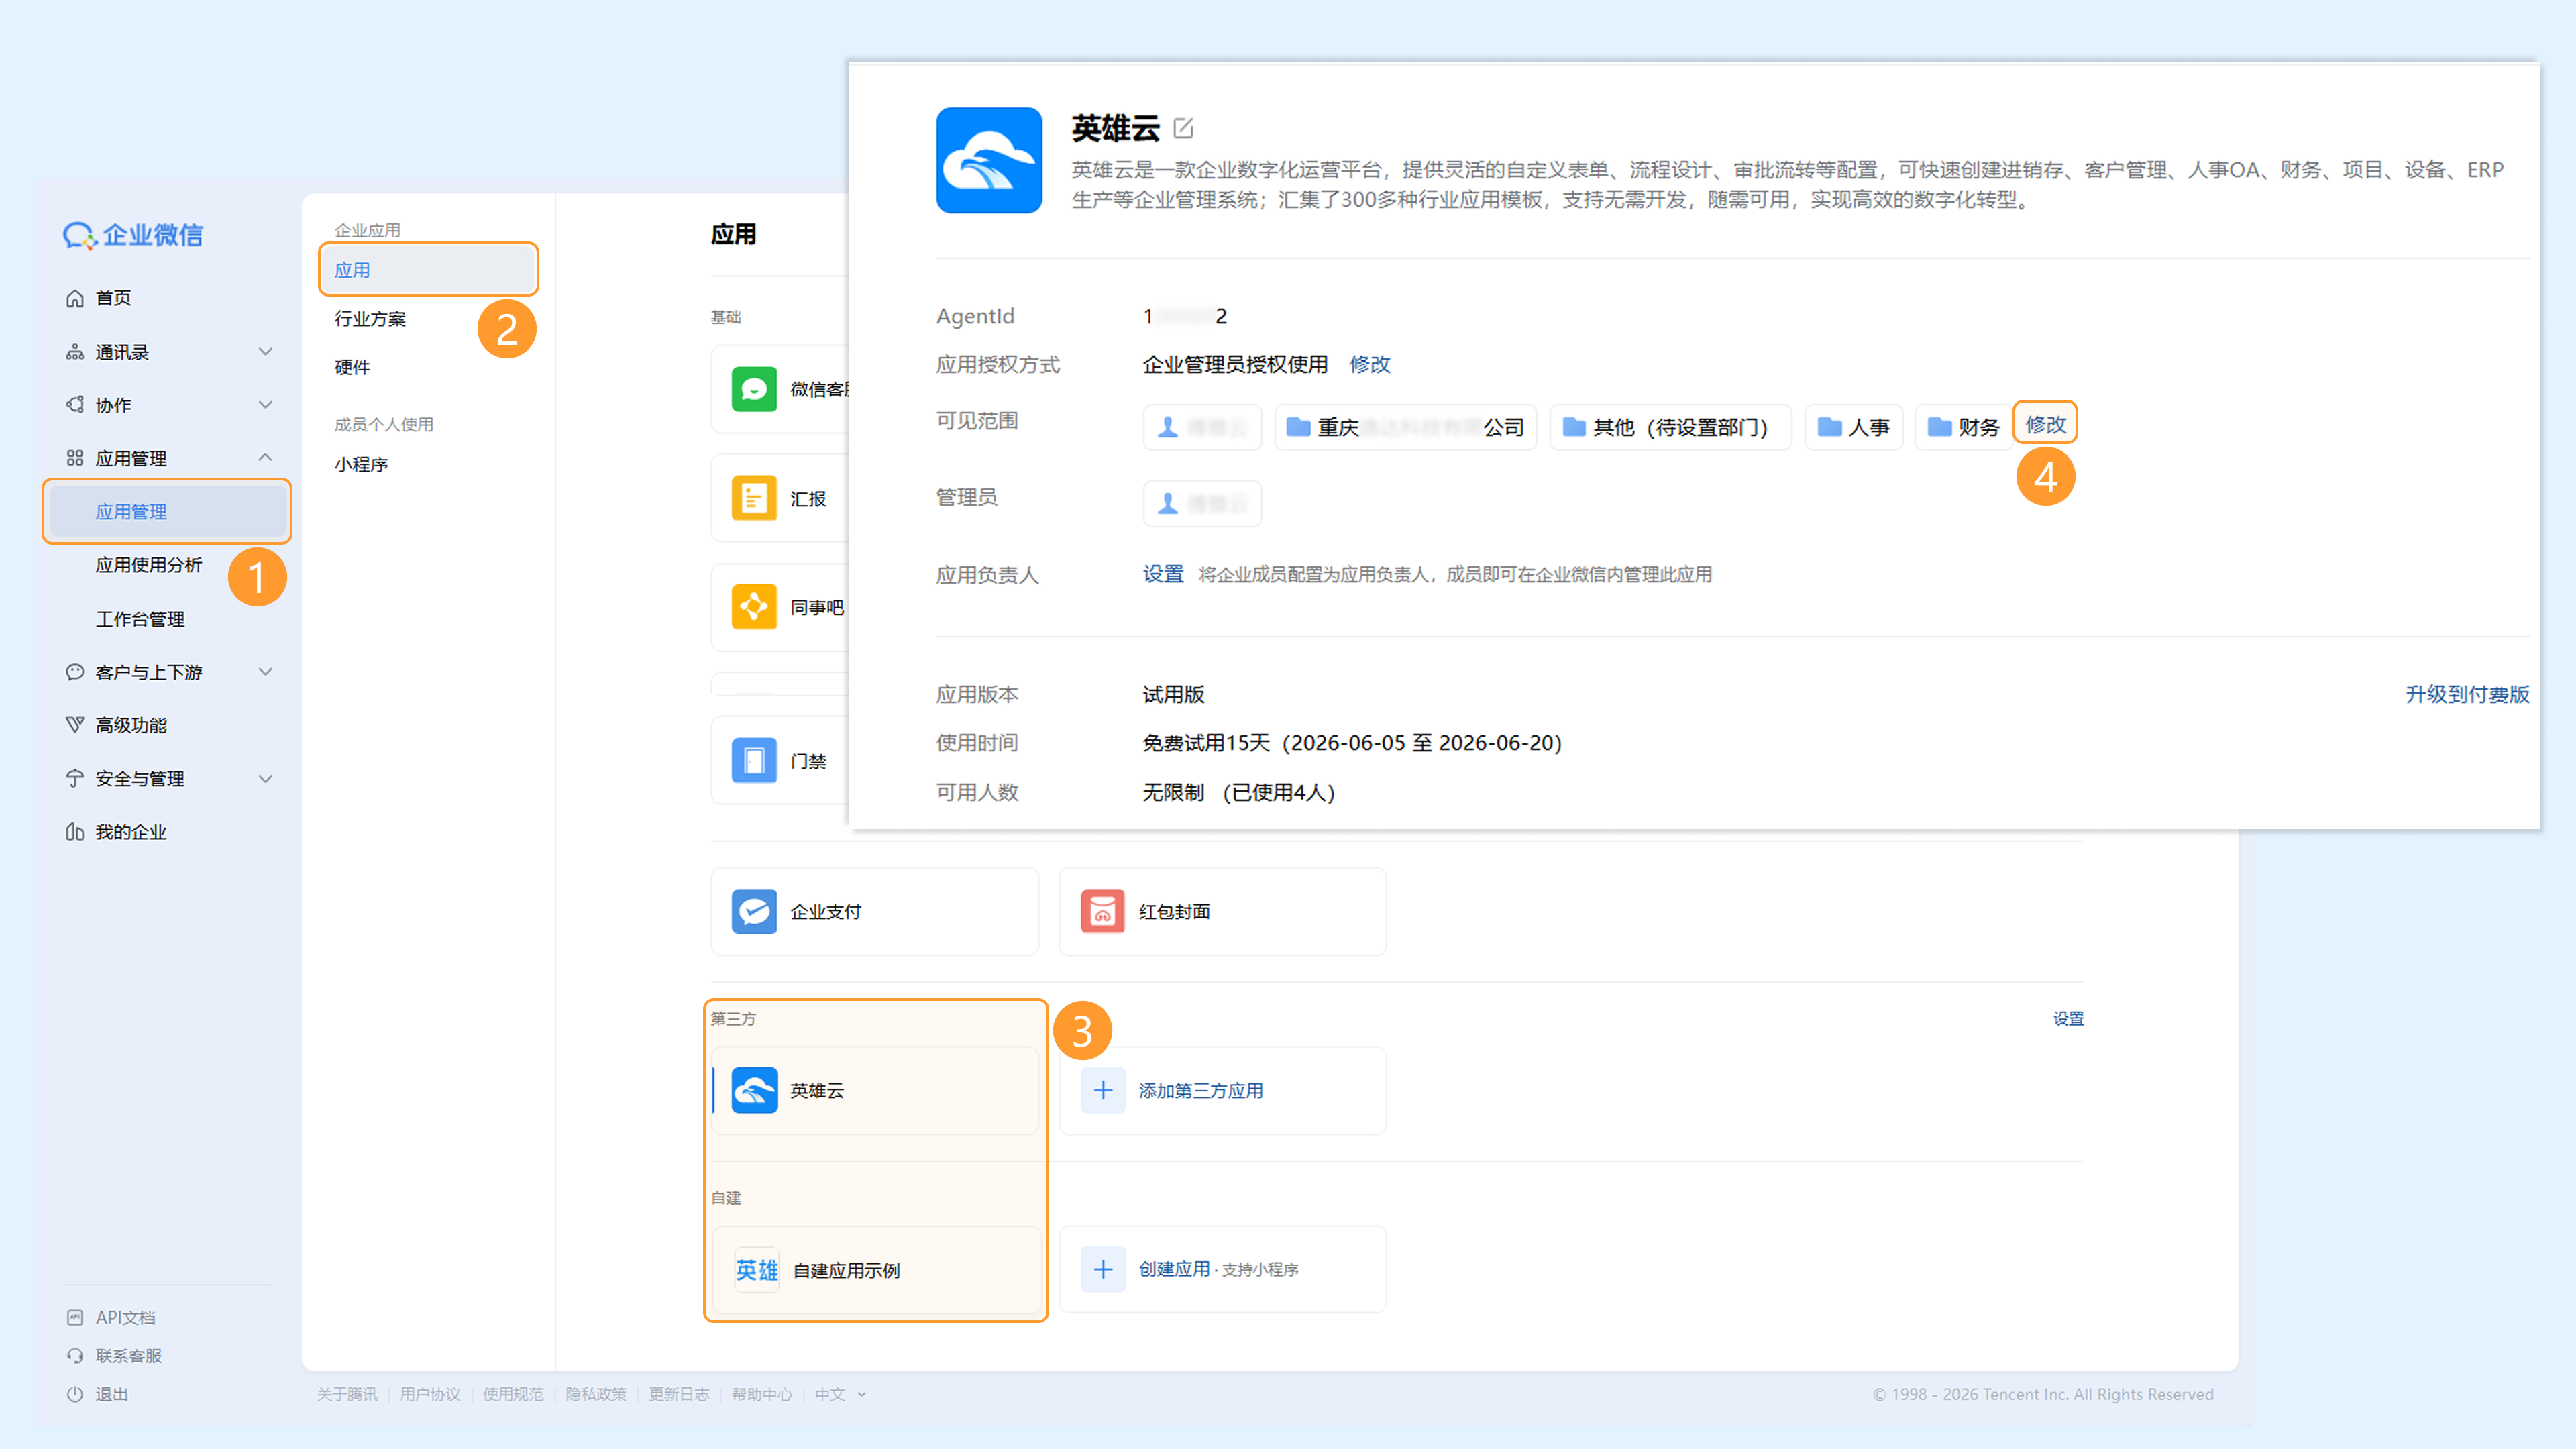2576x1449 pixels.
Task: Click the large 英雄云 app logo
Action: click(989, 160)
